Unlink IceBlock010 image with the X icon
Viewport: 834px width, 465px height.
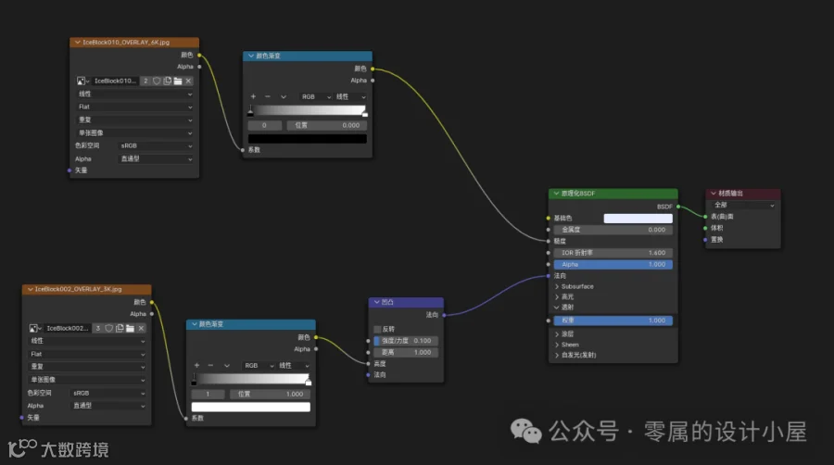pyautogui.click(x=188, y=81)
